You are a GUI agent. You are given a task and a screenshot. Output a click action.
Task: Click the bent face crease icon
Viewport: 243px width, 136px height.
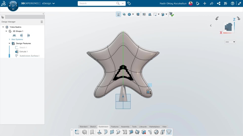[x=118, y=132]
